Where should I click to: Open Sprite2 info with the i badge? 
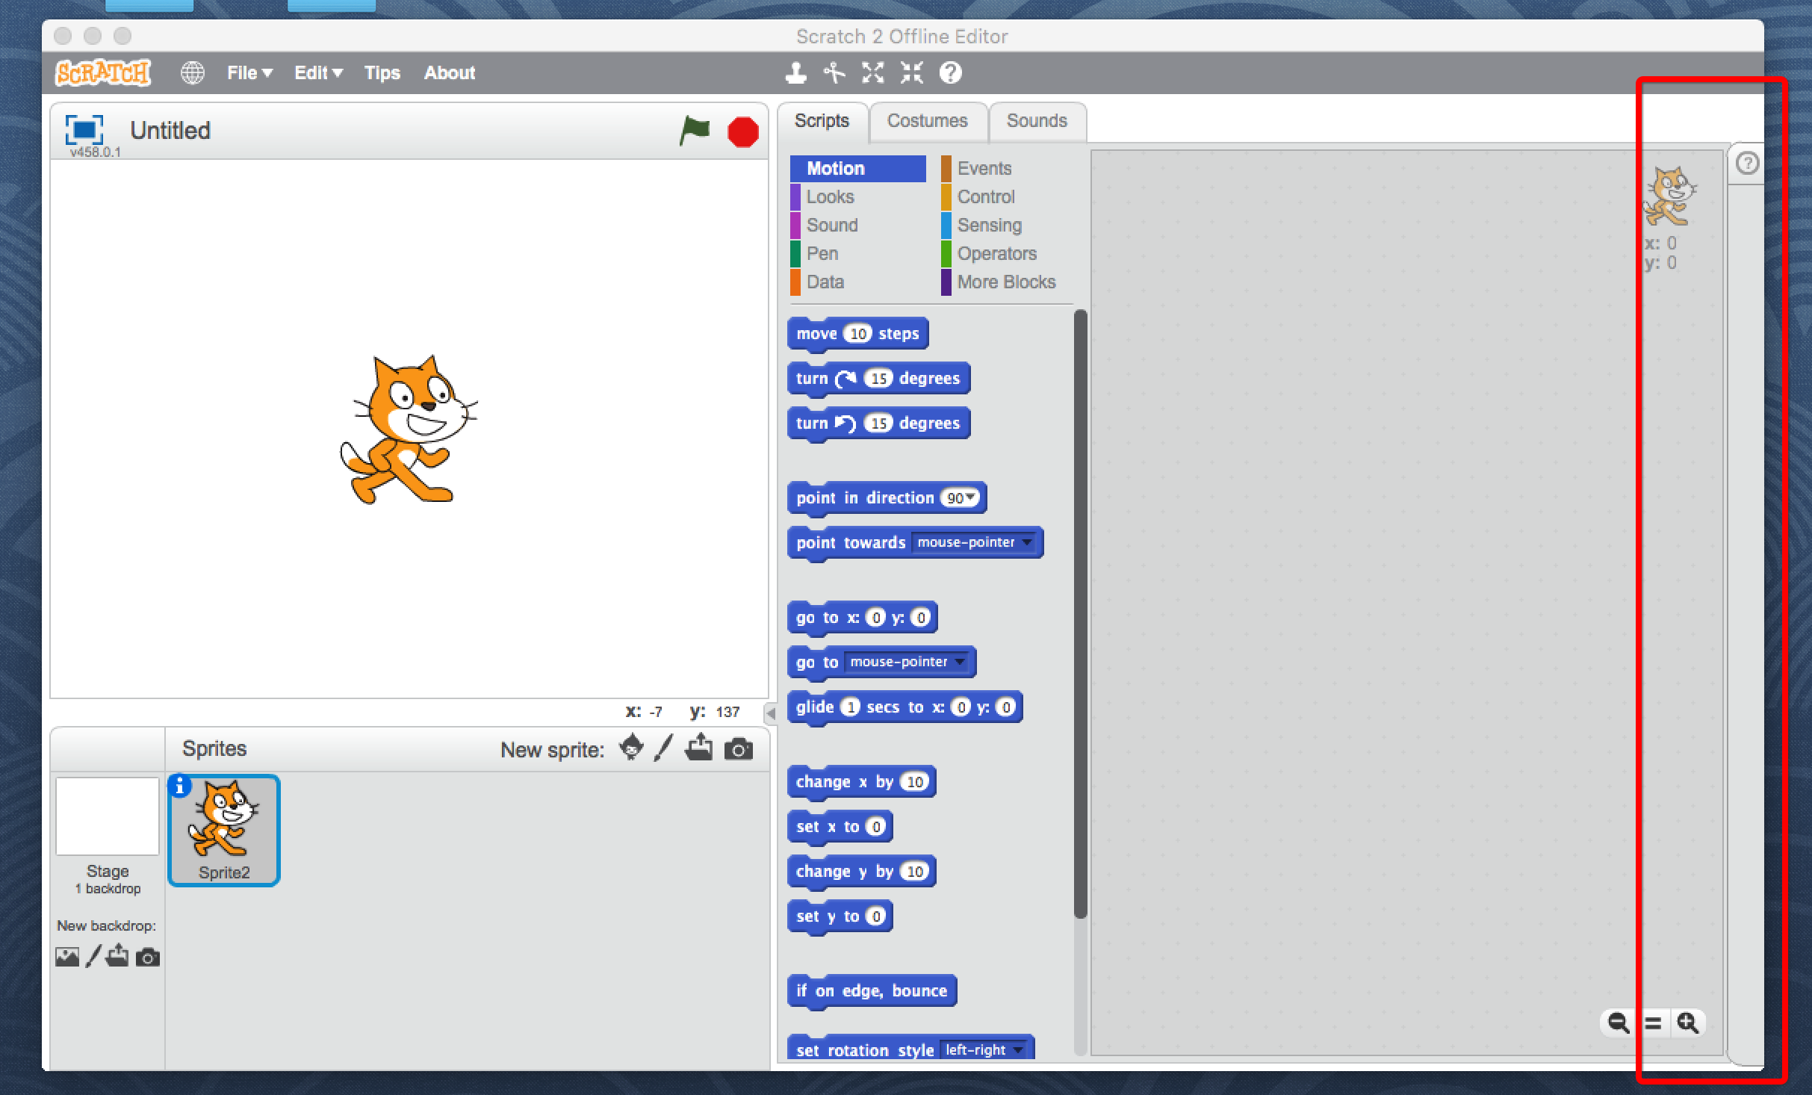pos(179,787)
